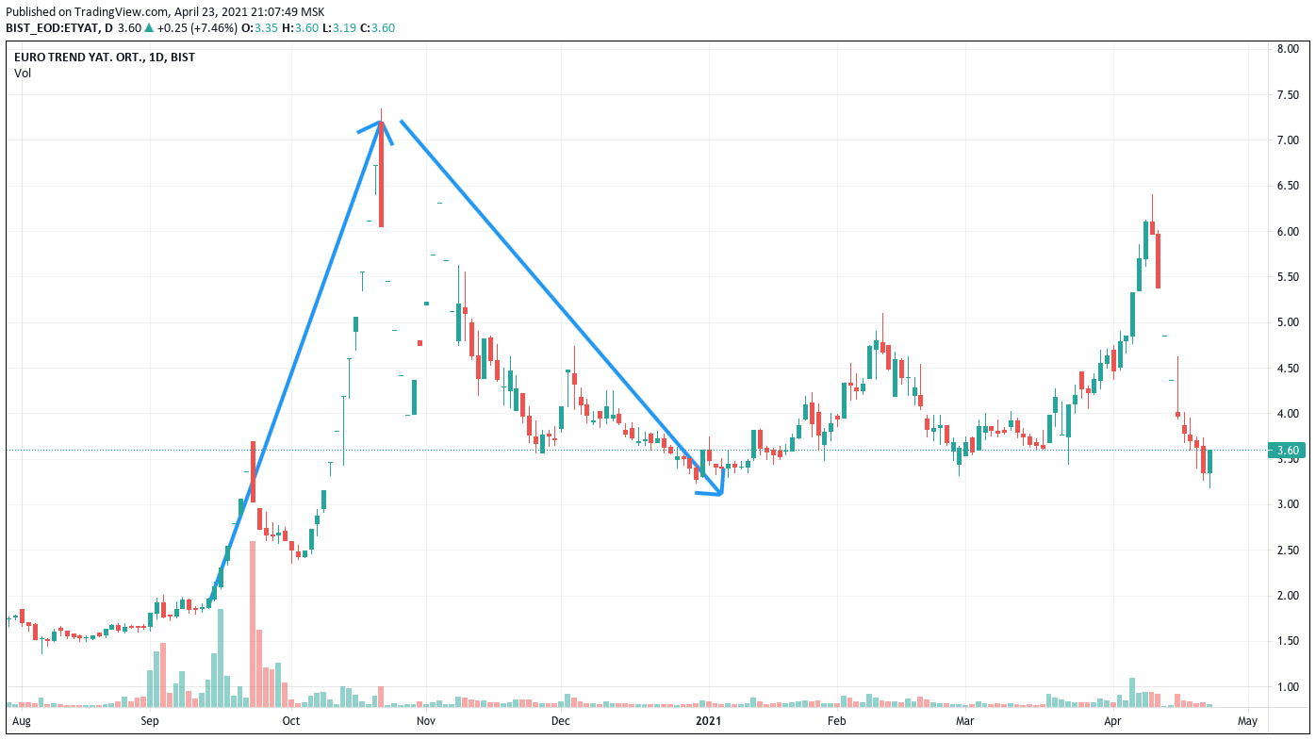Click the Feb label on time axis

836,721
